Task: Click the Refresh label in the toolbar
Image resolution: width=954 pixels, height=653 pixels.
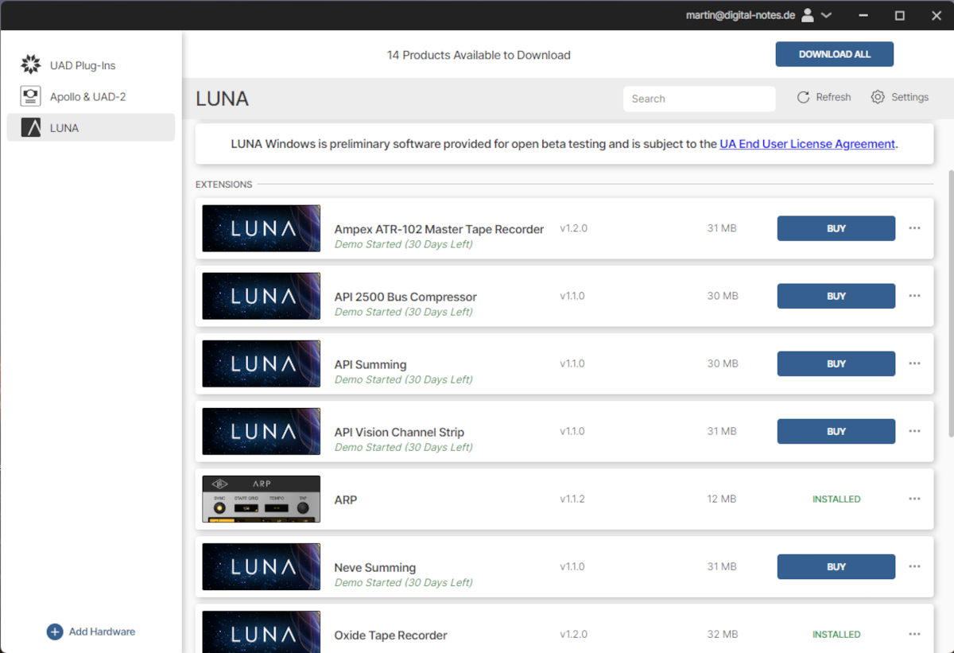Action: [833, 97]
